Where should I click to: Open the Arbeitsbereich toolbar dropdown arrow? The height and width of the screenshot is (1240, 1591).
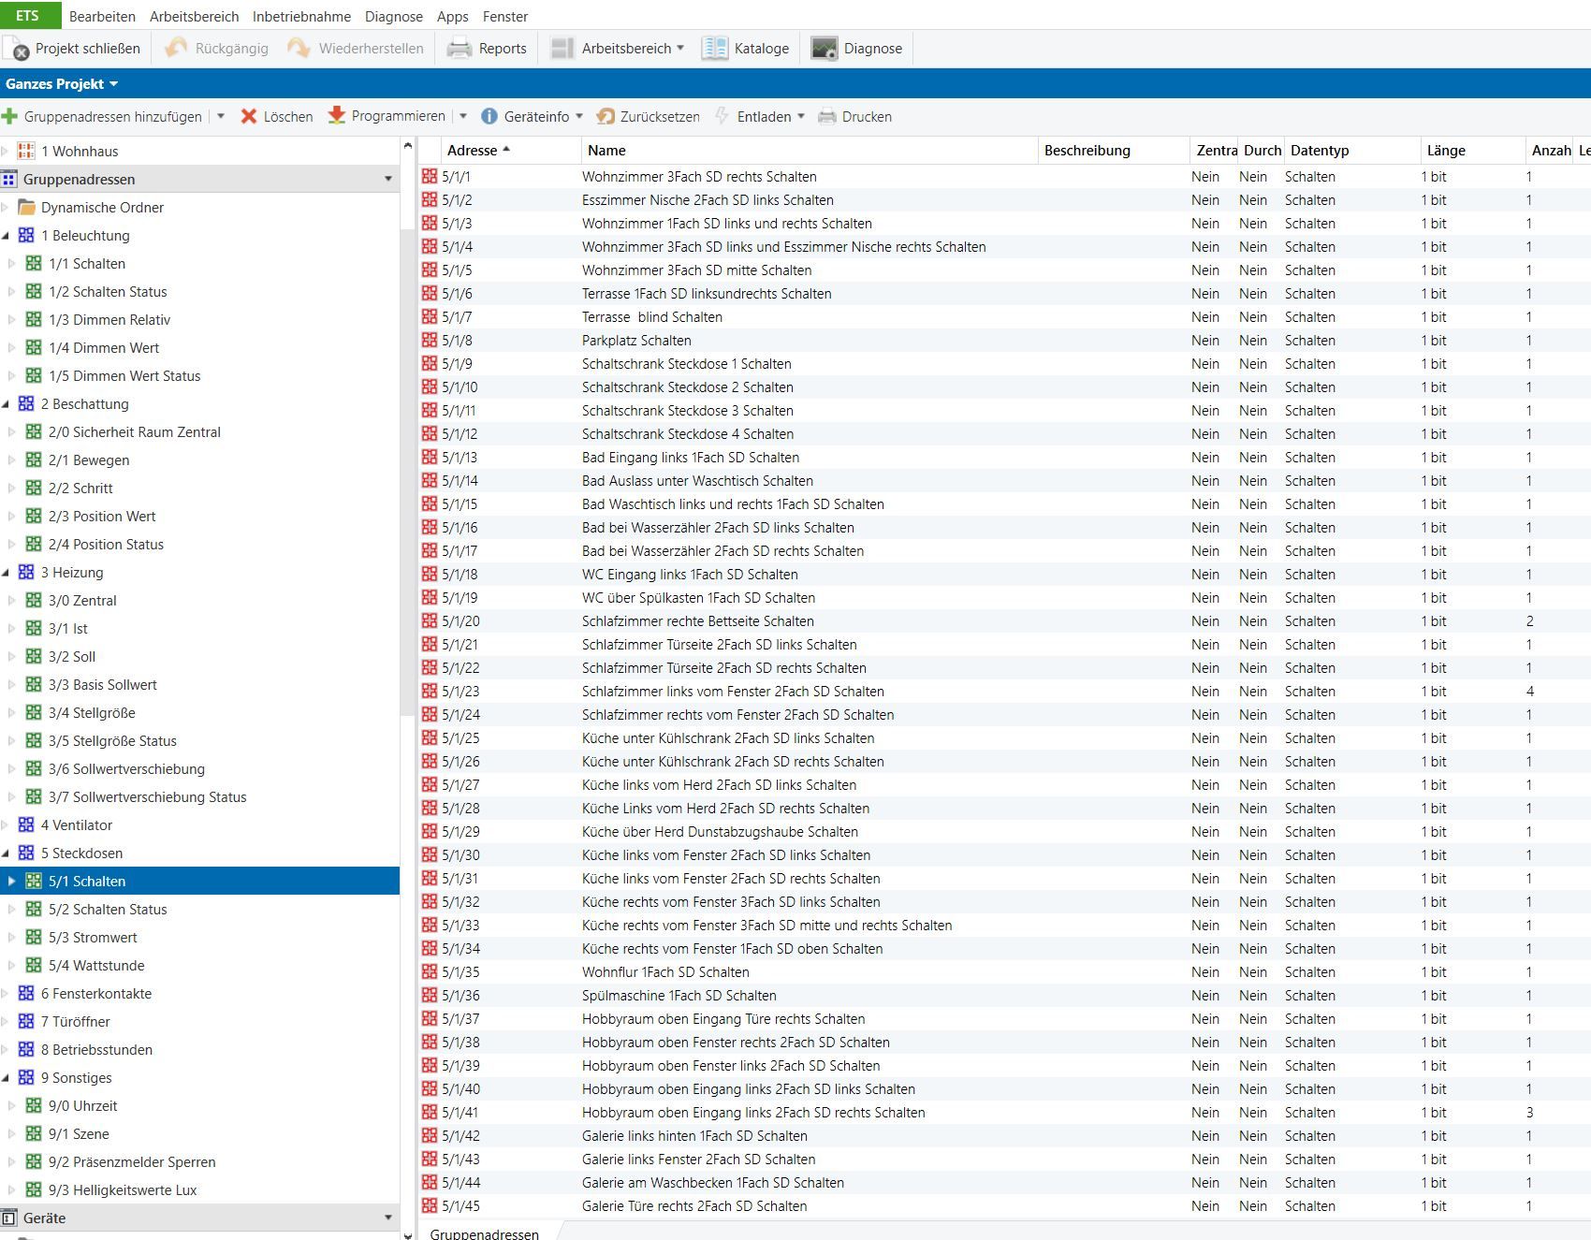click(680, 48)
